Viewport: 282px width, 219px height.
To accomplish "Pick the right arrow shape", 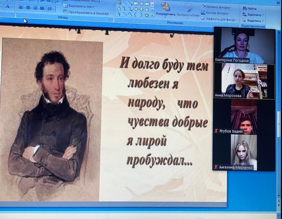I will (x=136, y=9).
